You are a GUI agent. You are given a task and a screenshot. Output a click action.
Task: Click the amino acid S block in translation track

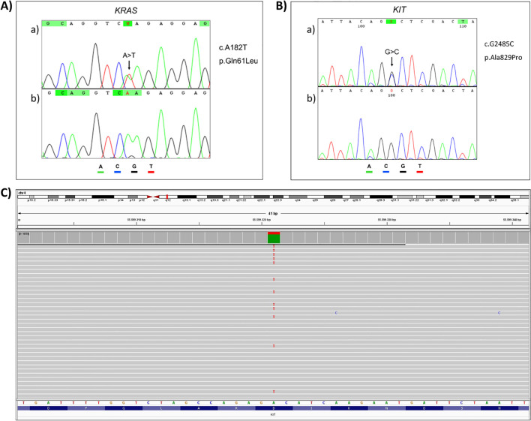[x=462, y=408]
